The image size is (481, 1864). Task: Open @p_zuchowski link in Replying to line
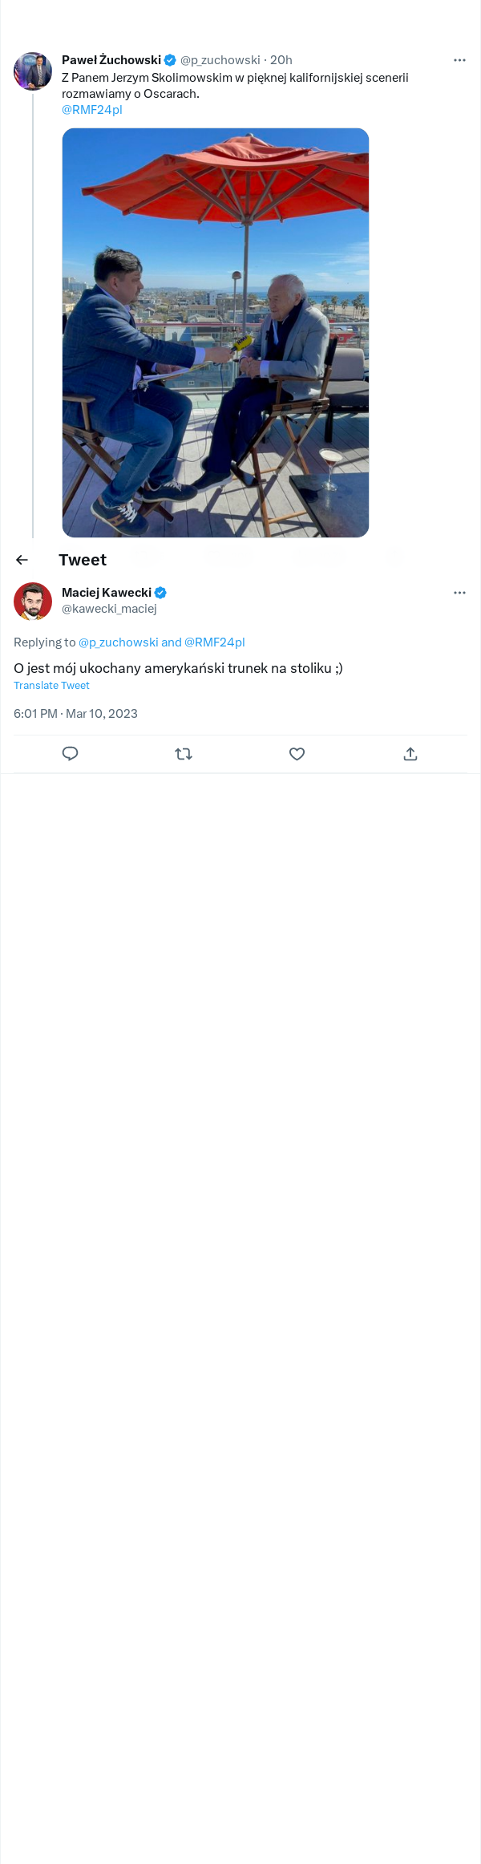tap(119, 642)
